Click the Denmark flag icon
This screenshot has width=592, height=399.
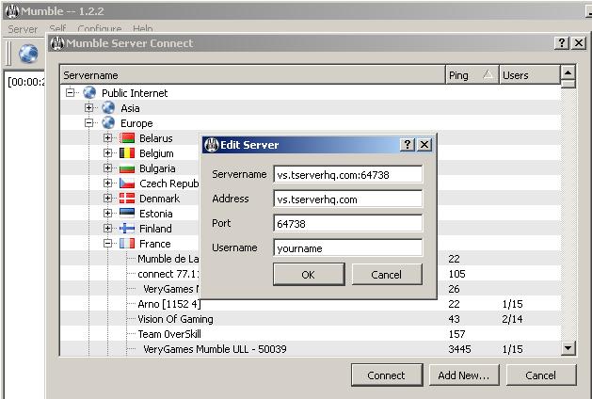pos(127,199)
